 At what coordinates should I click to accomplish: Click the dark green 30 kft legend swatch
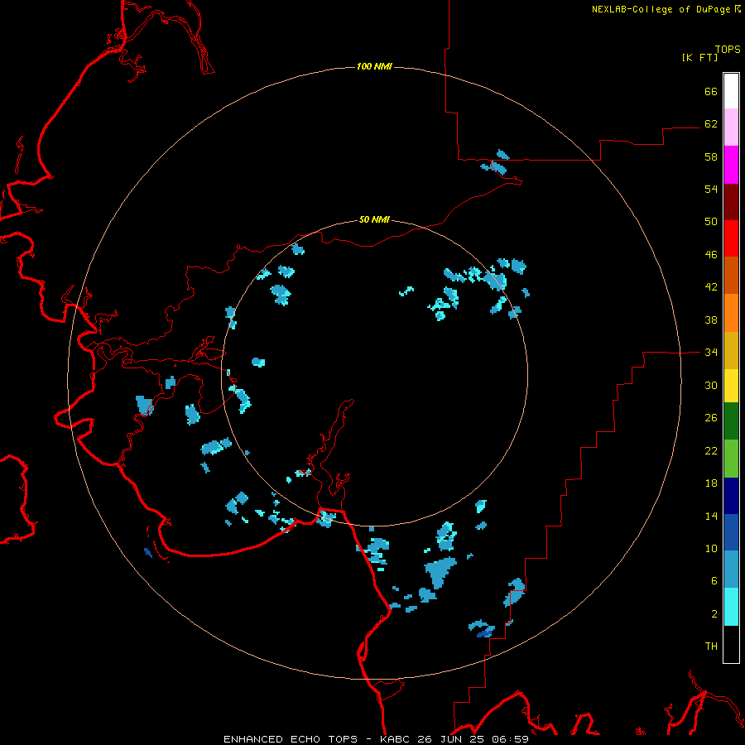(731, 421)
